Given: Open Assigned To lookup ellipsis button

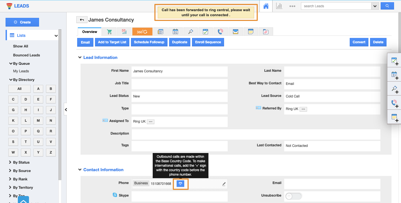Looking at the screenshot, I should pos(150,122).
